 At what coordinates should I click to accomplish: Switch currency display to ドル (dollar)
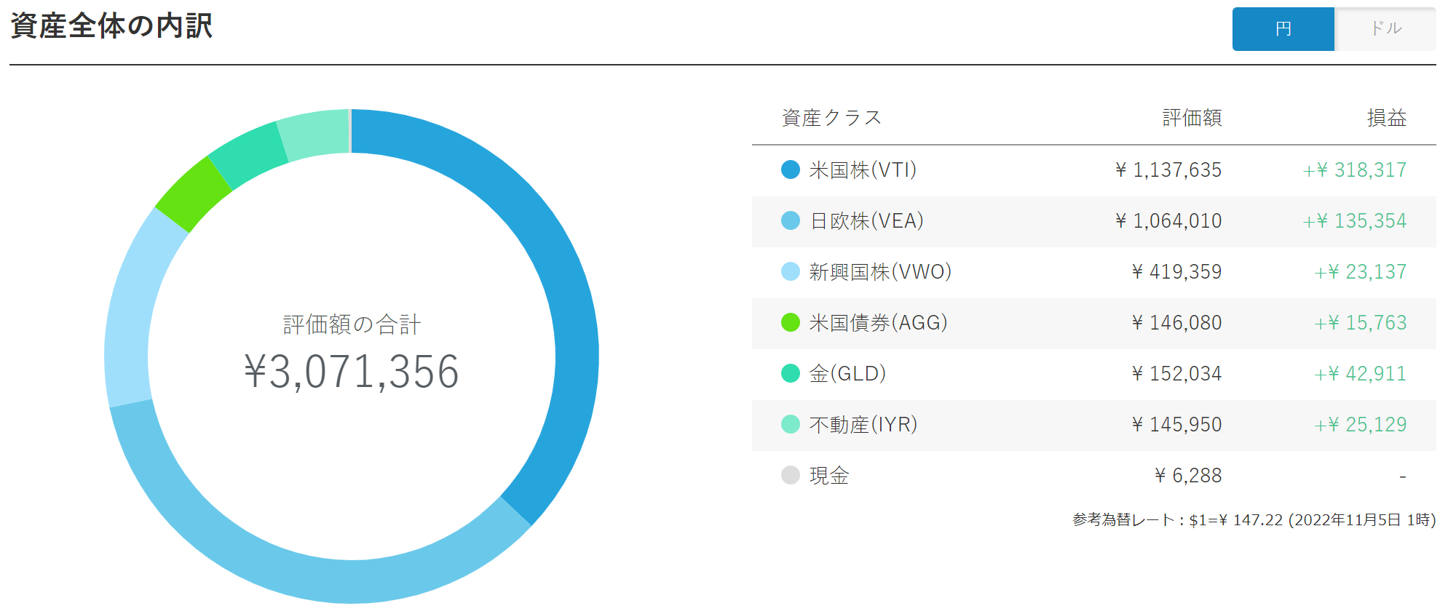pos(1385,29)
